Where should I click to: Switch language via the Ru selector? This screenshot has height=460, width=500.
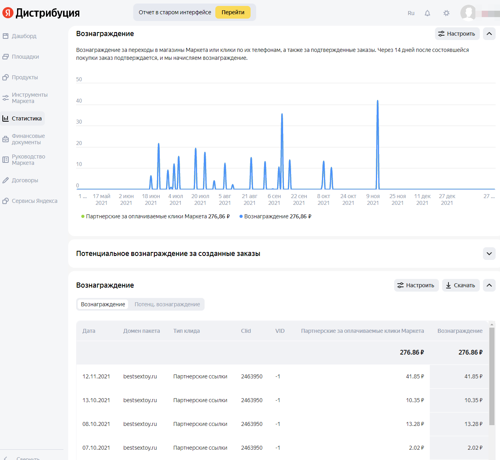click(x=411, y=13)
